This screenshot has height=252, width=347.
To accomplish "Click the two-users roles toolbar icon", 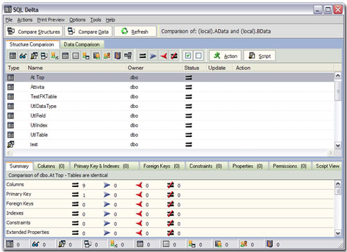I will click(107, 56).
